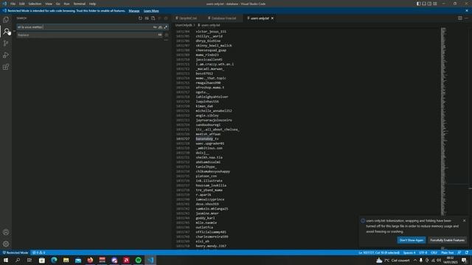The image size is (472, 265).
Task: Open the Run menu
Action: [66, 4]
